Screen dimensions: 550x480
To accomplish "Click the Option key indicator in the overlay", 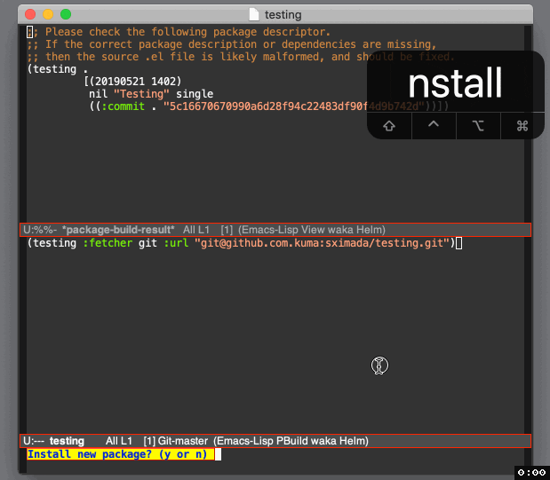I will click(x=478, y=126).
